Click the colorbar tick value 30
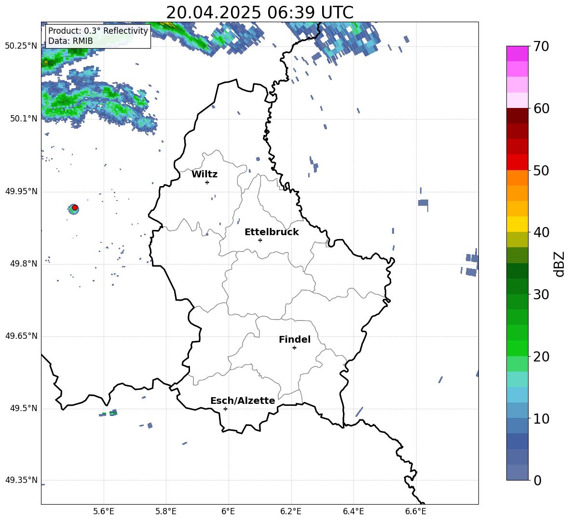The height and width of the screenshot is (521, 571). pos(541,294)
